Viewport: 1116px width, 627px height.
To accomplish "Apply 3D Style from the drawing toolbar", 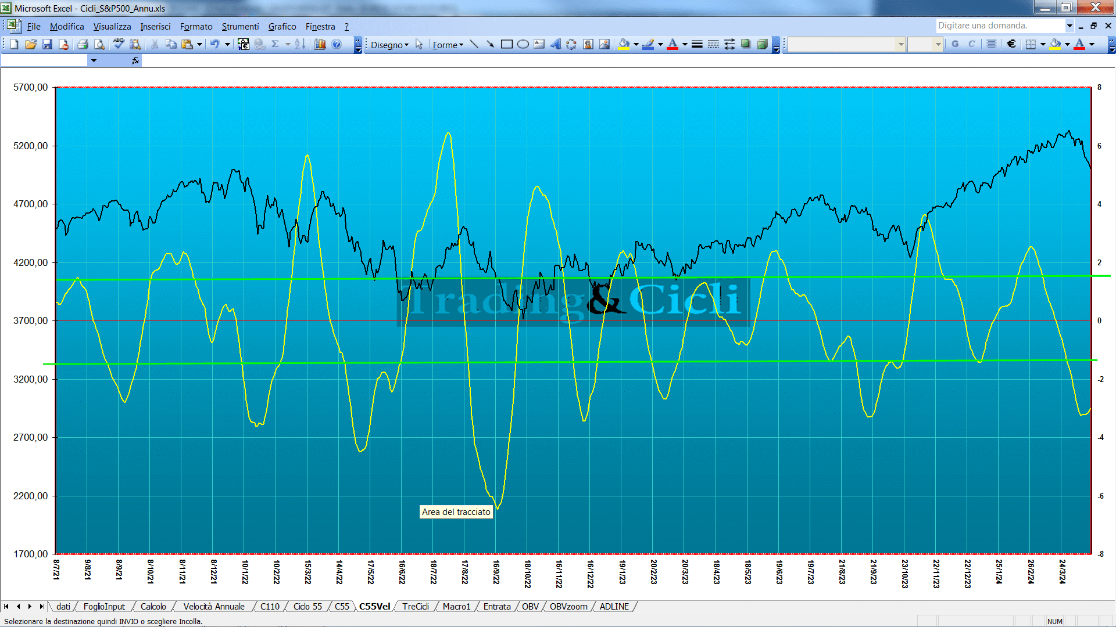I will click(762, 45).
